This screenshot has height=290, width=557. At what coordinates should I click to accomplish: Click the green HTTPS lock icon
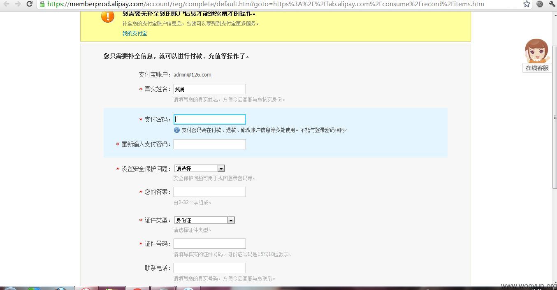point(42,4)
